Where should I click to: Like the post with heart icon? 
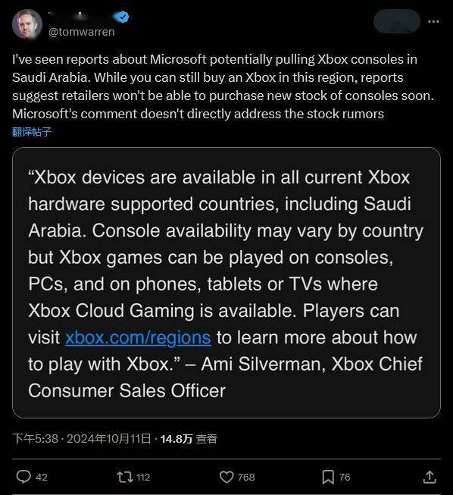[x=227, y=477]
